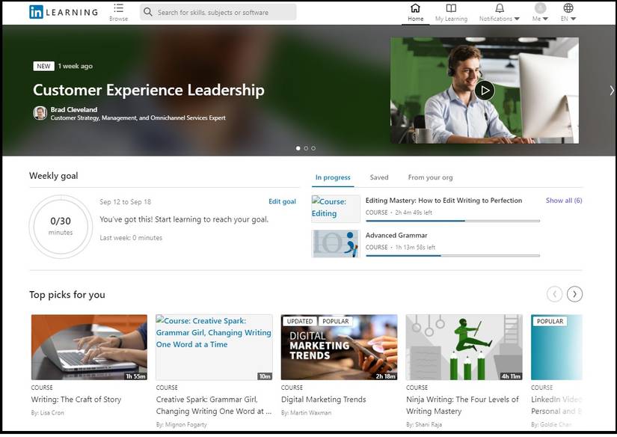Click Ninja Writing: The Four Levels title
617x437 pixels.
[x=462, y=406]
